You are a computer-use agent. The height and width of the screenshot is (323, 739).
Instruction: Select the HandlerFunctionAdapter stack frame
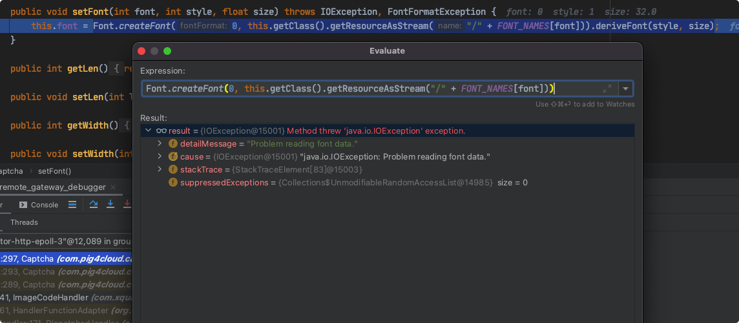coord(66,311)
